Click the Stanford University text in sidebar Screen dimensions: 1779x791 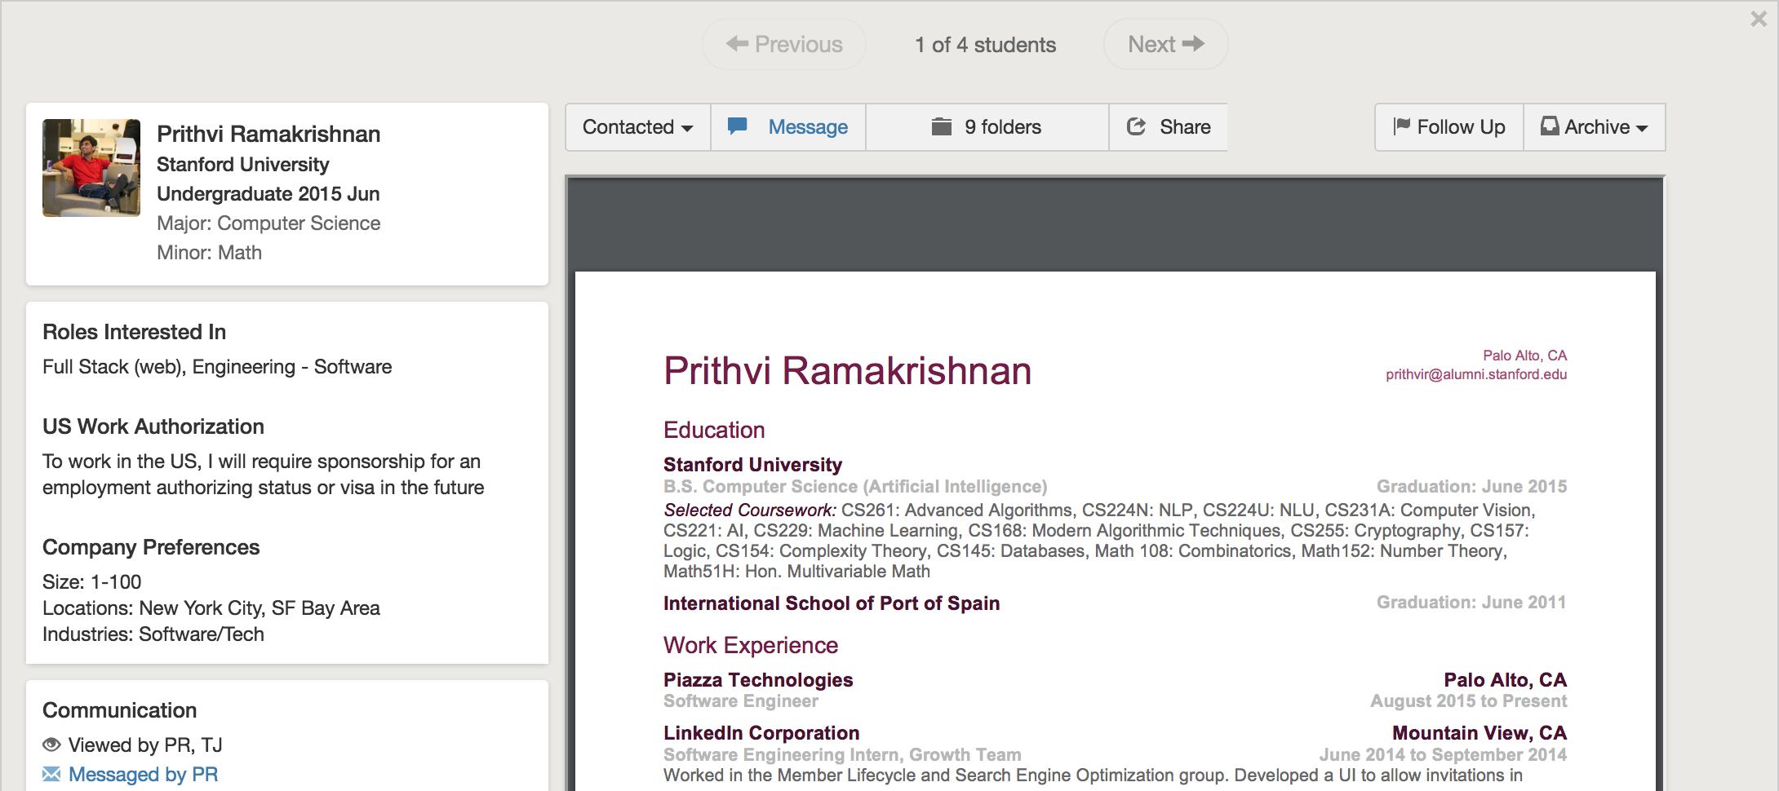[243, 165]
